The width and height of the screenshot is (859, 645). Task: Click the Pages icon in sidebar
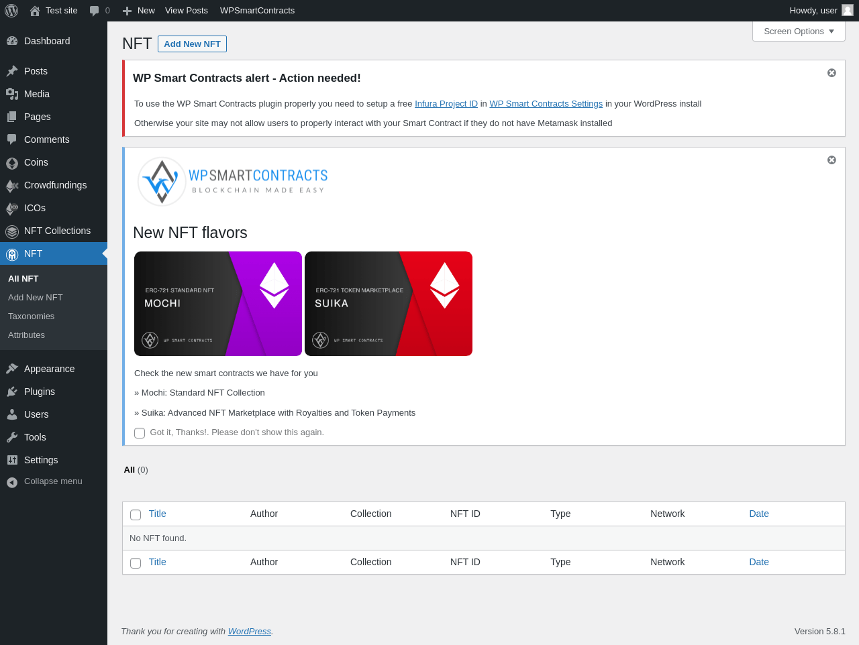[12, 117]
